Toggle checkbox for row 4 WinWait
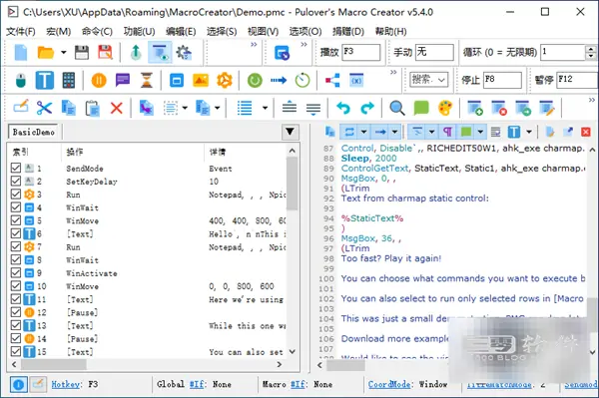Viewport: 599px width, 398px height. click(x=16, y=207)
